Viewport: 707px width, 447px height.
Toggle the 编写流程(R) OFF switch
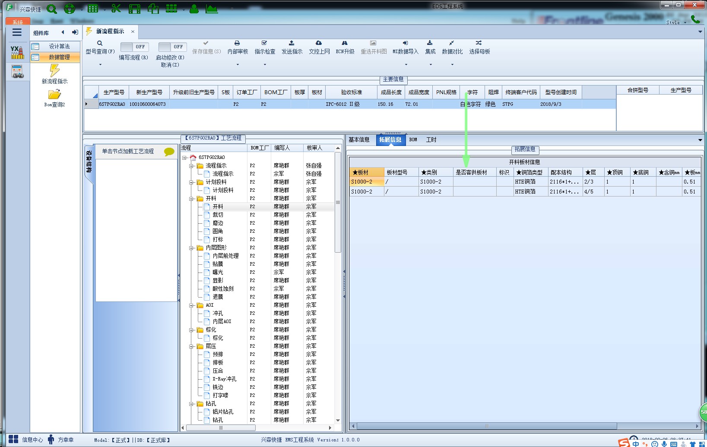(x=134, y=47)
